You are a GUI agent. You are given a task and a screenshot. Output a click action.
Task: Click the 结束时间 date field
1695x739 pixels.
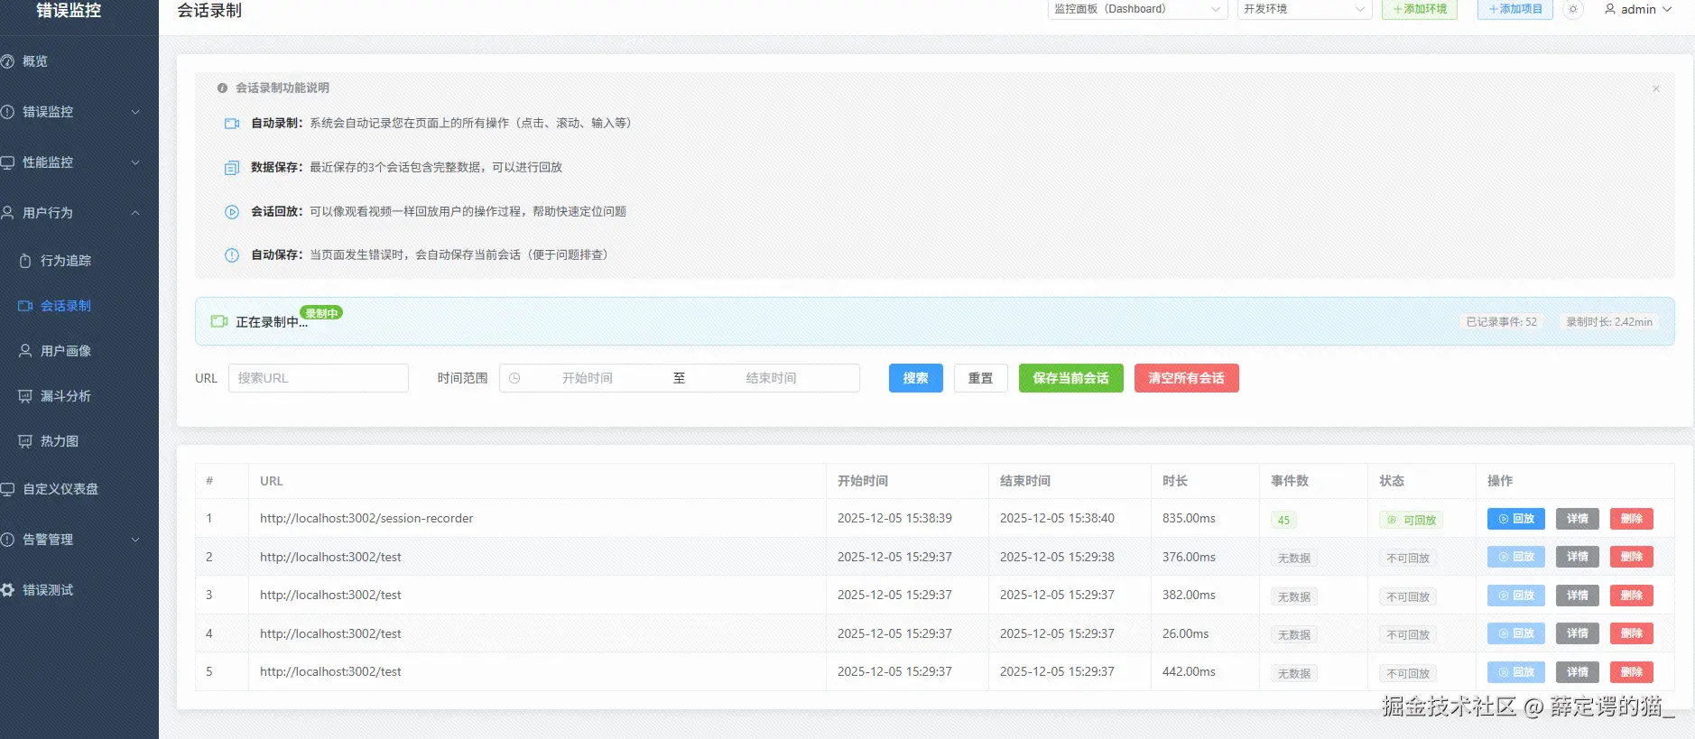[772, 378]
